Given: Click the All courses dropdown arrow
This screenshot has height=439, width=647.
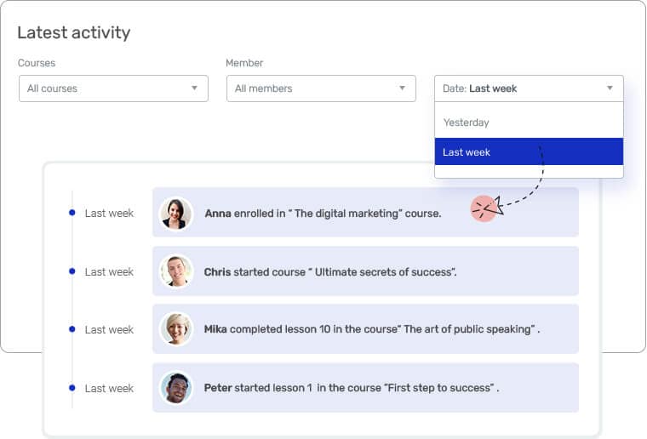Looking at the screenshot, I should (194, 88).
